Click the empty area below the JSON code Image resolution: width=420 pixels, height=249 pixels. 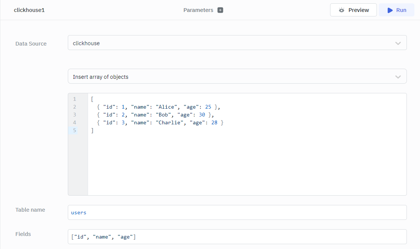tap(247, 164)
